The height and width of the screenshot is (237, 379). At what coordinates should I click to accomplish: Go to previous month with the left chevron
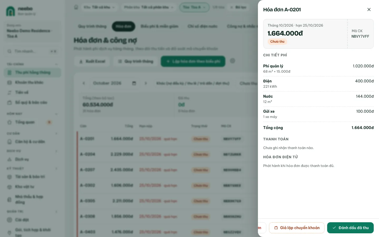tap(84, 83)
